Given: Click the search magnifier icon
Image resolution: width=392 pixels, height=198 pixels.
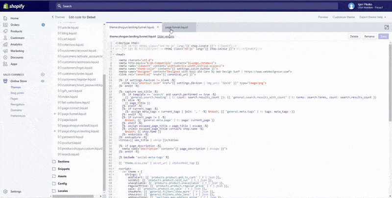Looking at the screenshot, I should pos(59,6).
